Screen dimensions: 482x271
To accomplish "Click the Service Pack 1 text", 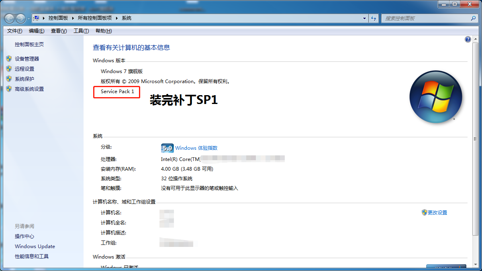I will point(117,92).
